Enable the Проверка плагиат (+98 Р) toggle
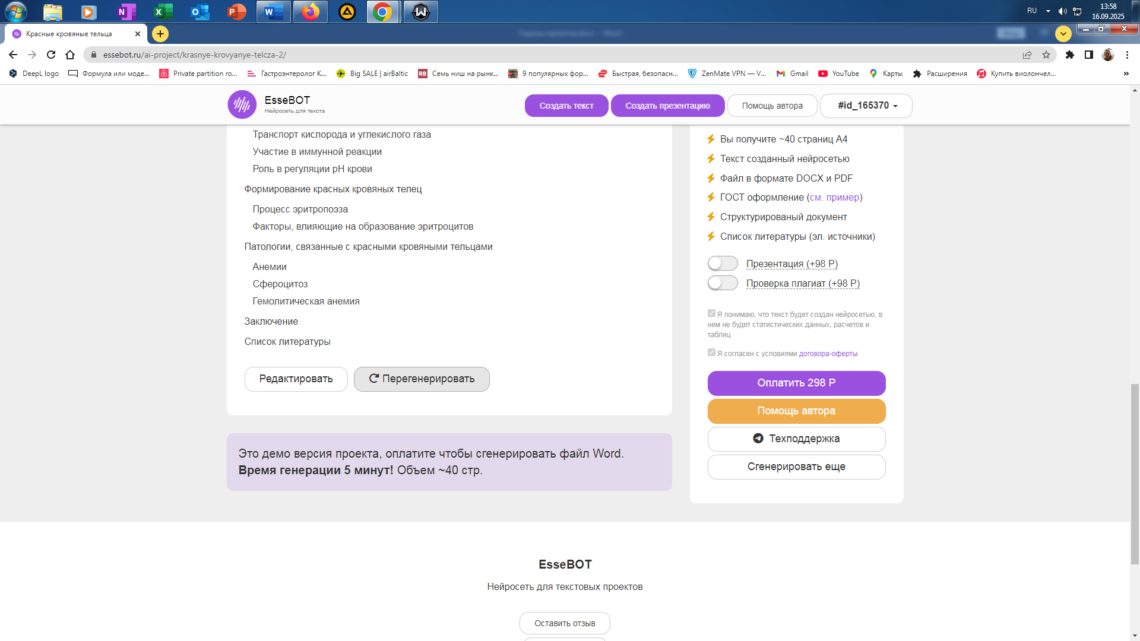 [722, 283]
